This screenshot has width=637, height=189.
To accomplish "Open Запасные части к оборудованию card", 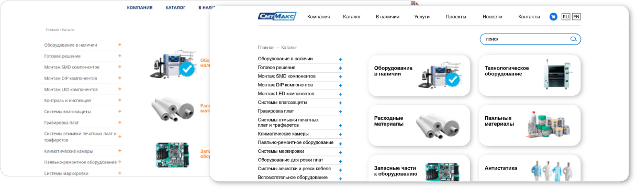I will (419, 168).
